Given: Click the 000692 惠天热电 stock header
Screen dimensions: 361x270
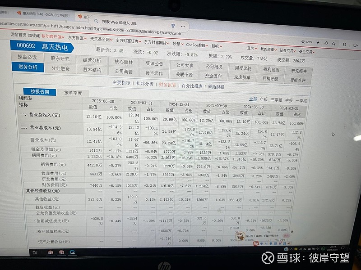Looking at the screenshot, I should [x=42, y=47].
